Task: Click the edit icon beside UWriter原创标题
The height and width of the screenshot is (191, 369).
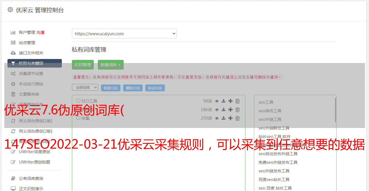Action: click(13, 162)
